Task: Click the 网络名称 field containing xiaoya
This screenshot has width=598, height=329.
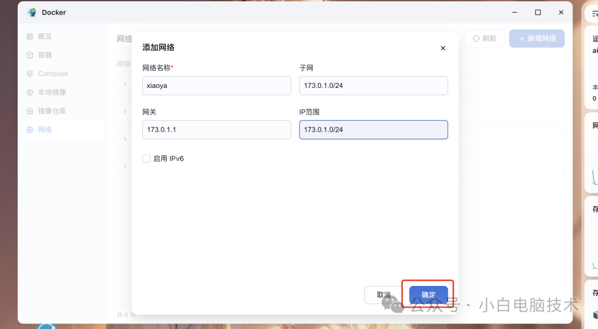Action: tap(216, 85)
